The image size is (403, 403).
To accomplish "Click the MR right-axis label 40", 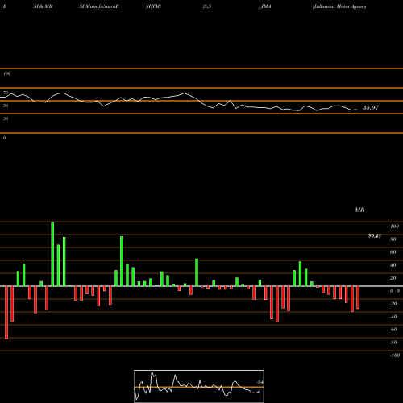I will click(393, 265).
